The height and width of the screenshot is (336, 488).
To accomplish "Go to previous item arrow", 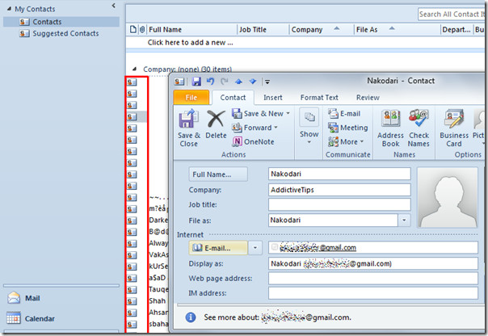I will click(238, 82).
